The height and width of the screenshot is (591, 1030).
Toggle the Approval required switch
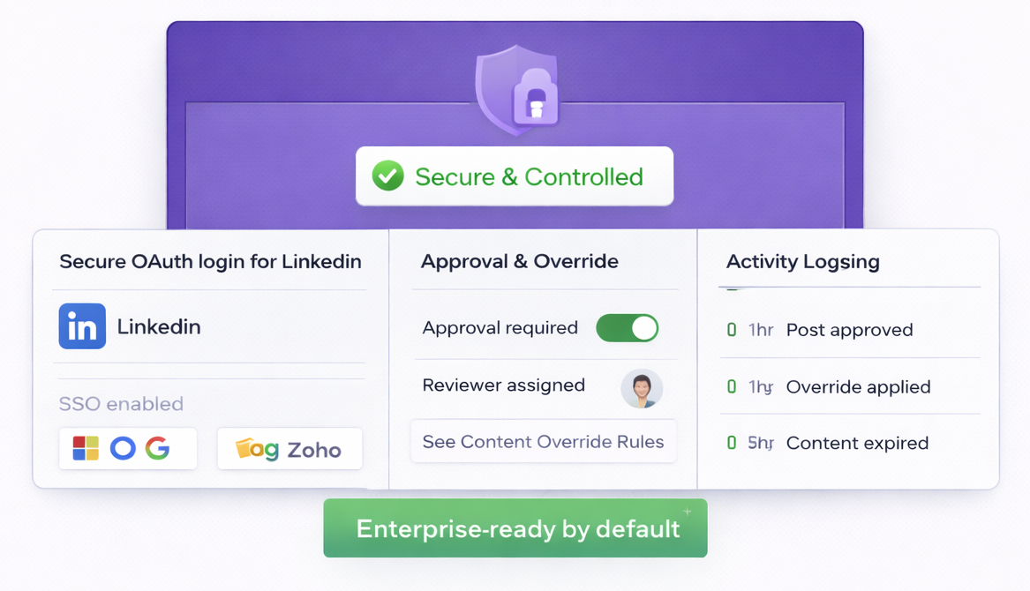tap(627, 328)
